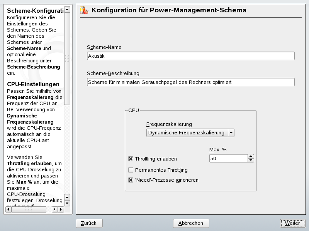
Task: Decrease Max. % with the down spinner arrow
Action: pyautogui.click(x=251, y=161)
